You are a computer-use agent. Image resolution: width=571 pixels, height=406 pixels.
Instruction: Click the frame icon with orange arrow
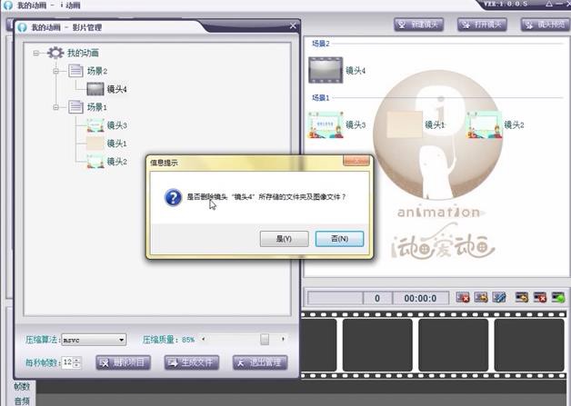pos(481,297)
